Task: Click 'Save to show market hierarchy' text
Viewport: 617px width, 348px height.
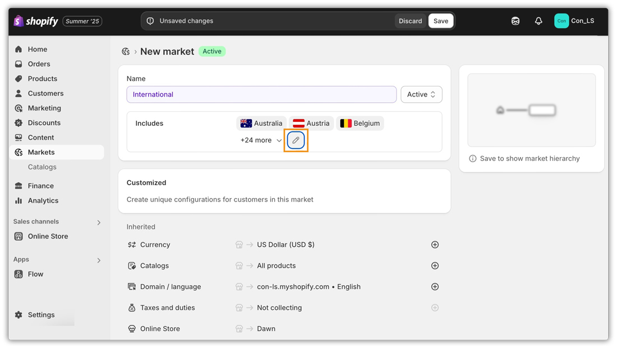Action: tap(529, 159)
